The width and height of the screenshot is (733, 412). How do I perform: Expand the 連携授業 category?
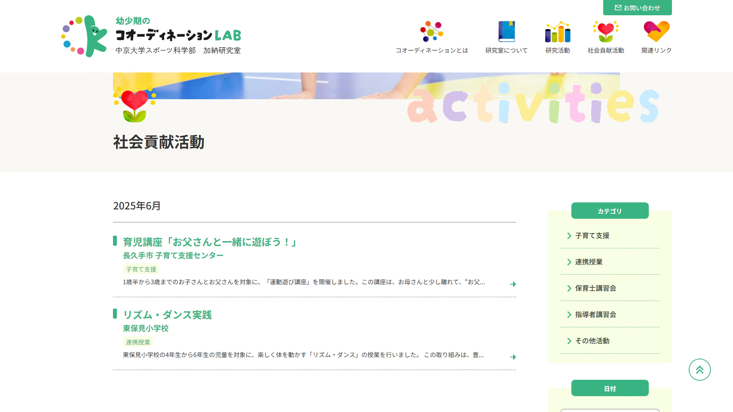tap(589, 262)
